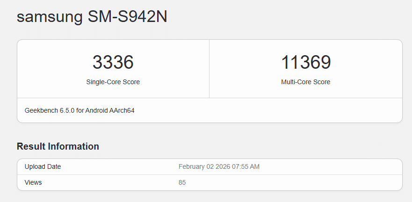This screenshot has width=412, height=202.
Task: Click the Single-Core Score label
Action: pos(113,82)
